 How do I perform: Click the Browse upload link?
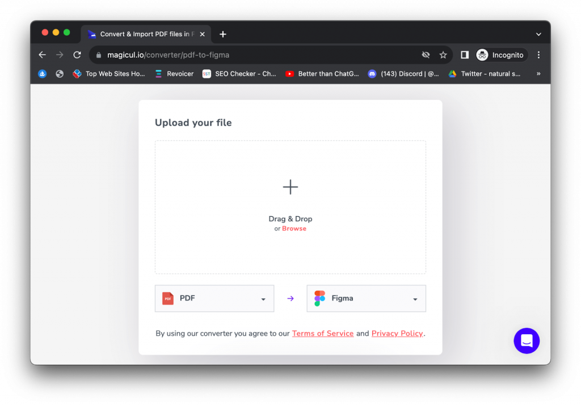pos(294,228)
